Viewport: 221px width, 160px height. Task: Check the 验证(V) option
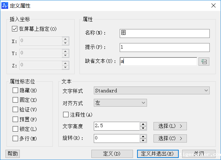[x=15, y=110]
